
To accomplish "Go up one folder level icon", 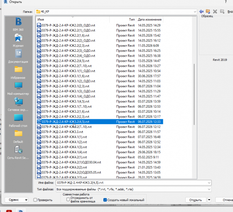I will [x=208, y=12].
